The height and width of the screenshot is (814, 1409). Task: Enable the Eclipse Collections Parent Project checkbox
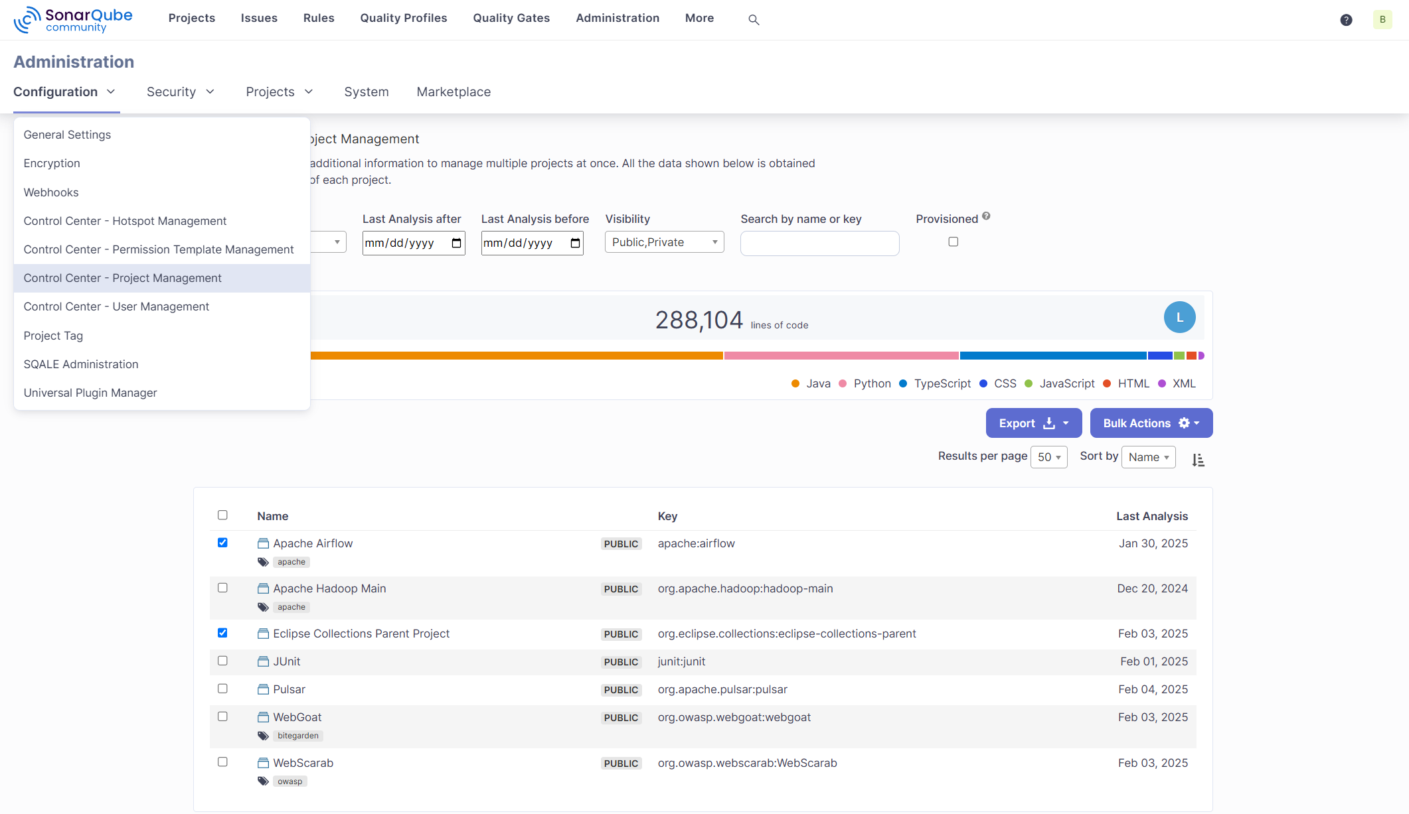click(222, 633)
